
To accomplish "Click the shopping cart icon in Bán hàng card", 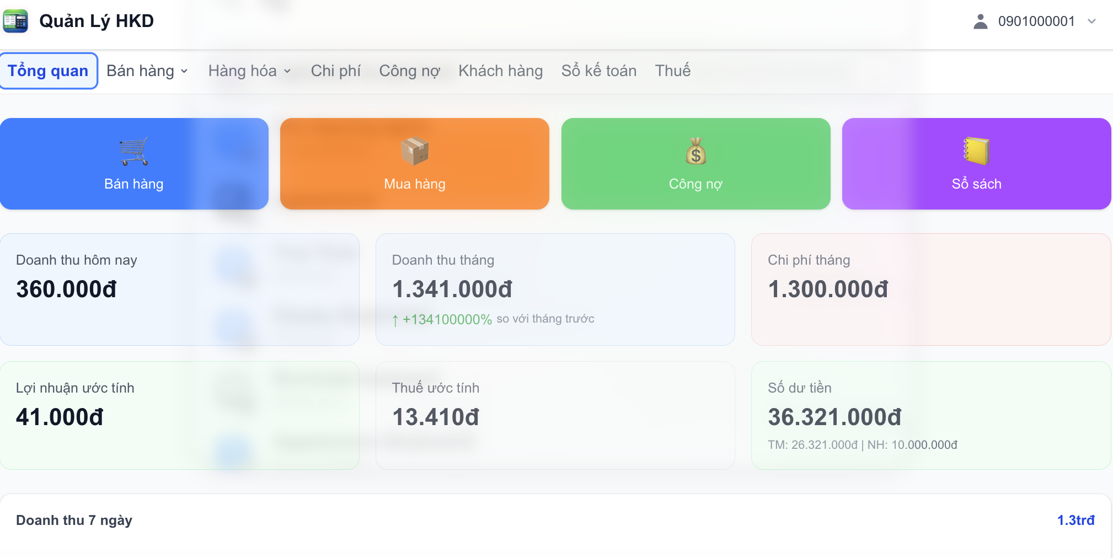I will (x=134, y=151).
